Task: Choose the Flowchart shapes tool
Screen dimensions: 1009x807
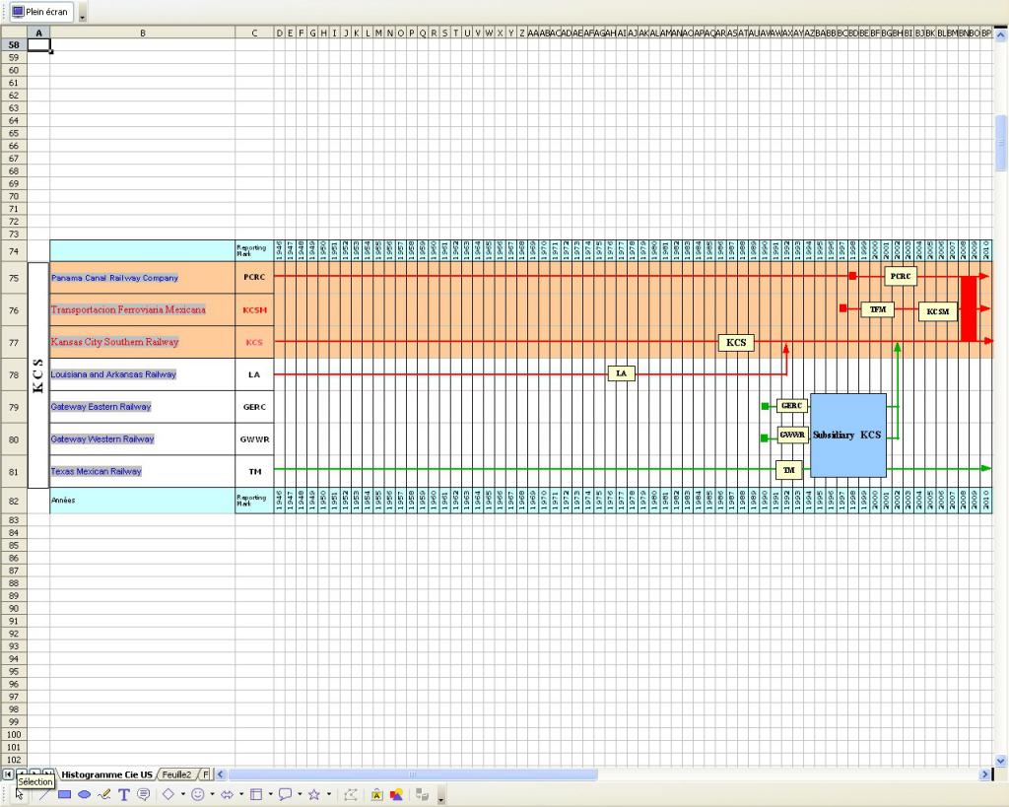Action: (256, 795)
